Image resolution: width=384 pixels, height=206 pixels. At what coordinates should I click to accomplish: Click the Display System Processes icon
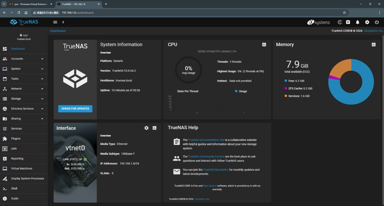coord(5,178)
